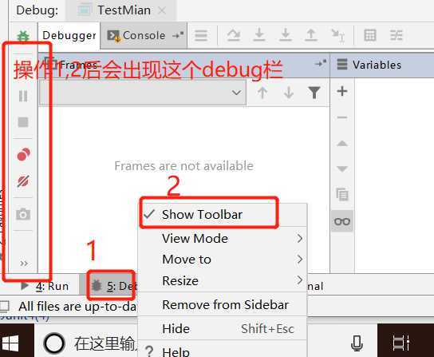The width and height of the screenshot is (434, 357).
Task: Add a new watch with plus icon
Action: click(x=342, y=91)
